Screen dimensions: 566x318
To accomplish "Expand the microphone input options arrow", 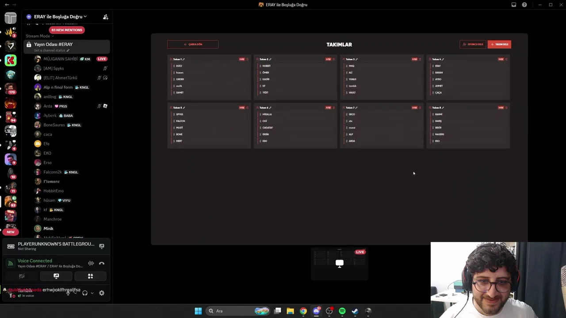I will tap(75, 293).
